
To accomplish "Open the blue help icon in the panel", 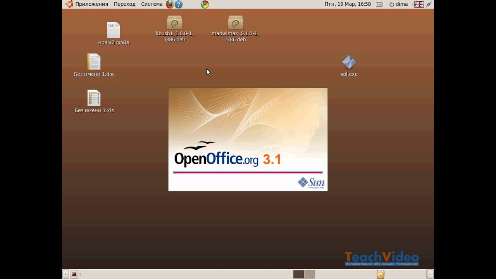I will click(x=179, y=4).
